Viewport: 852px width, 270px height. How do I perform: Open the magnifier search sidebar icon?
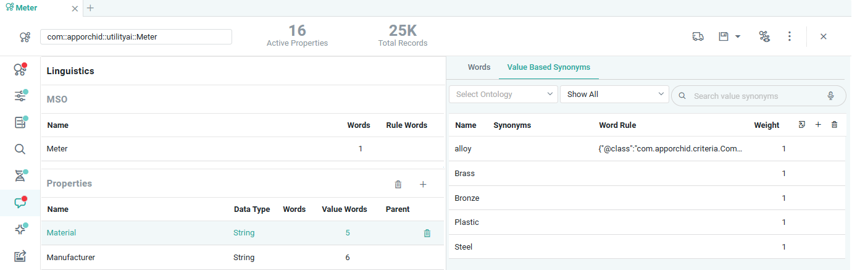click(20, 149)
